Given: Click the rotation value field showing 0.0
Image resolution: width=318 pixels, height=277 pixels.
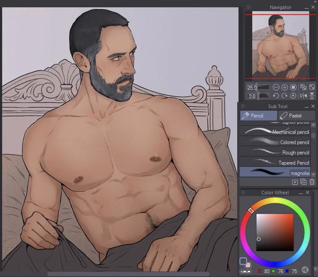Looking at the screenshot, I should click(x=252, y=96).
